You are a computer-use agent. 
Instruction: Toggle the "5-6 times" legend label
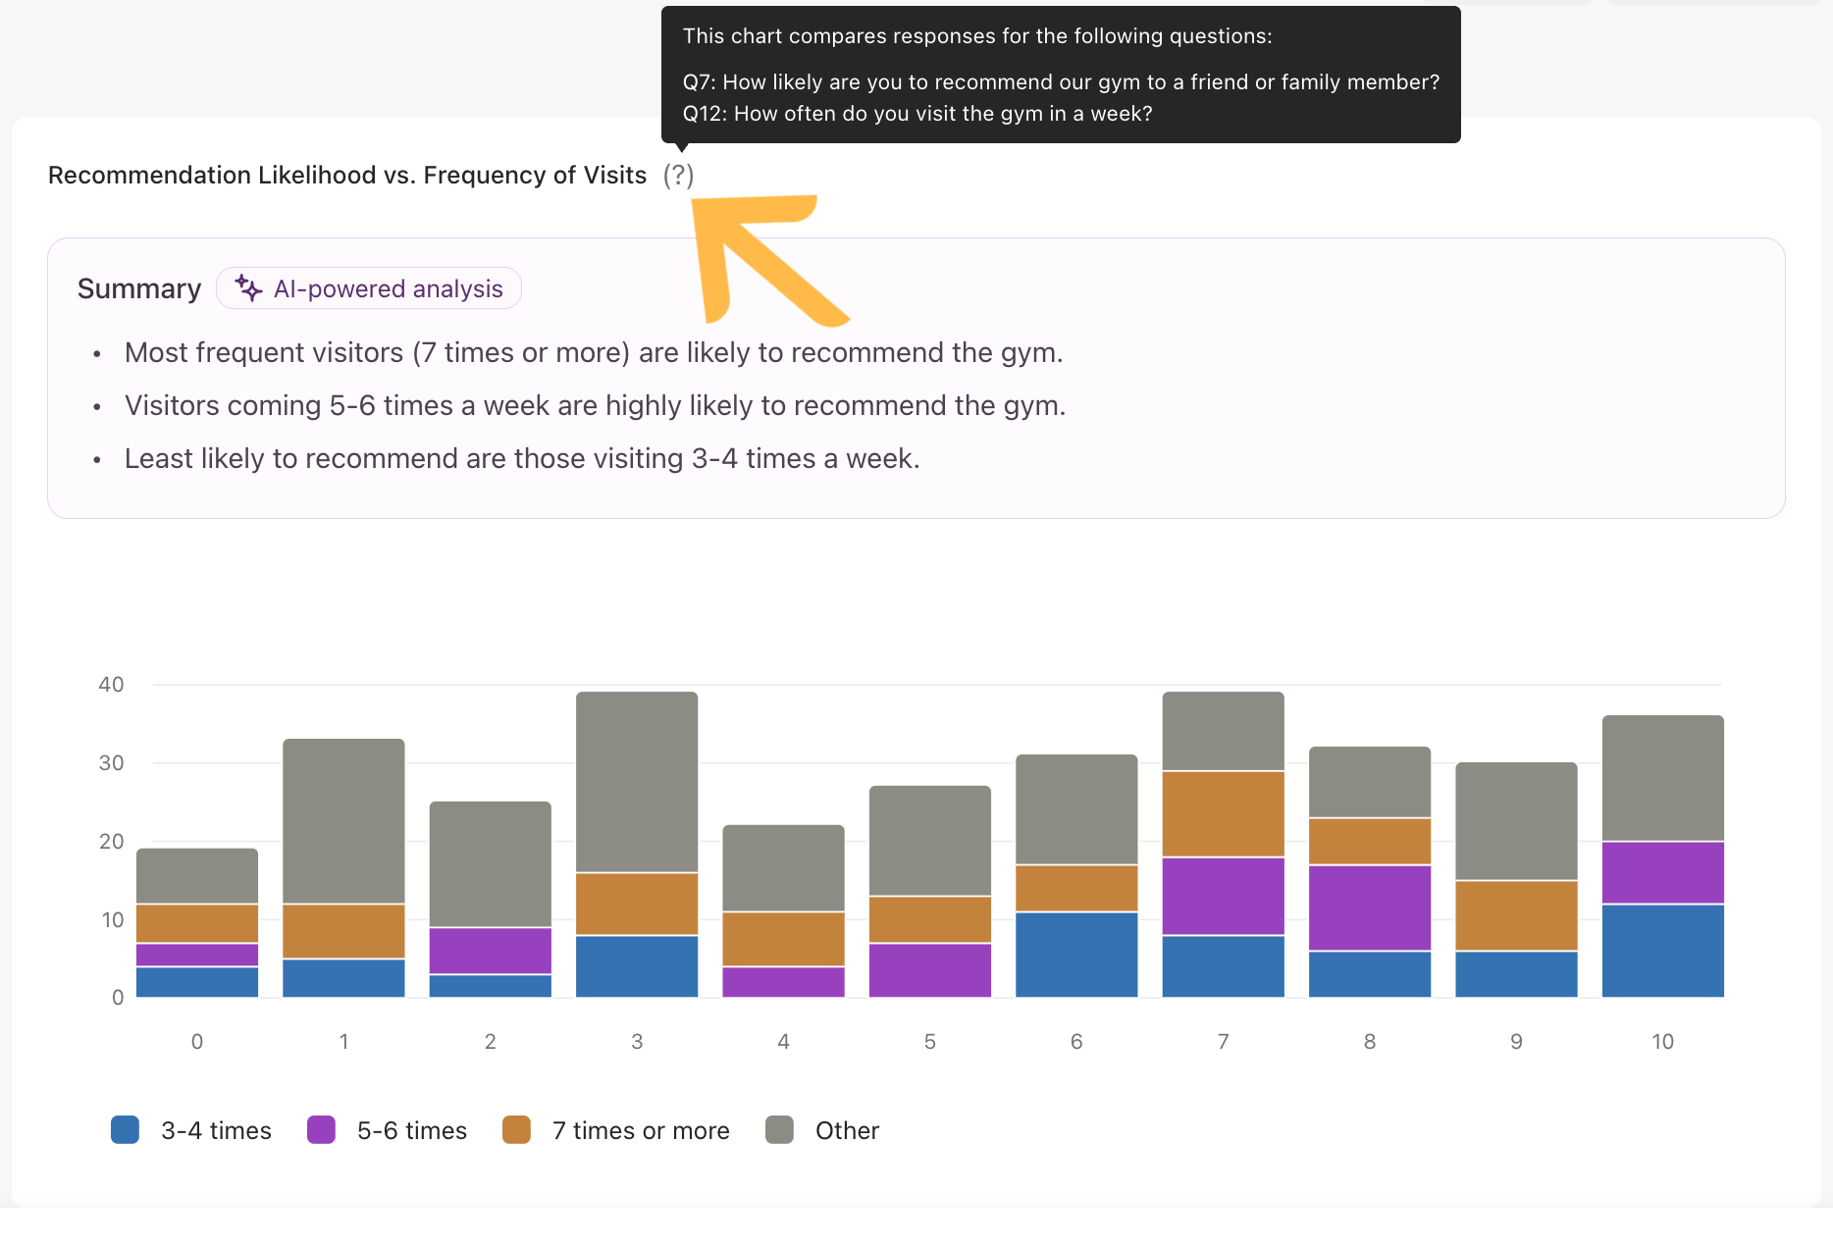(x=411, y=1130)
